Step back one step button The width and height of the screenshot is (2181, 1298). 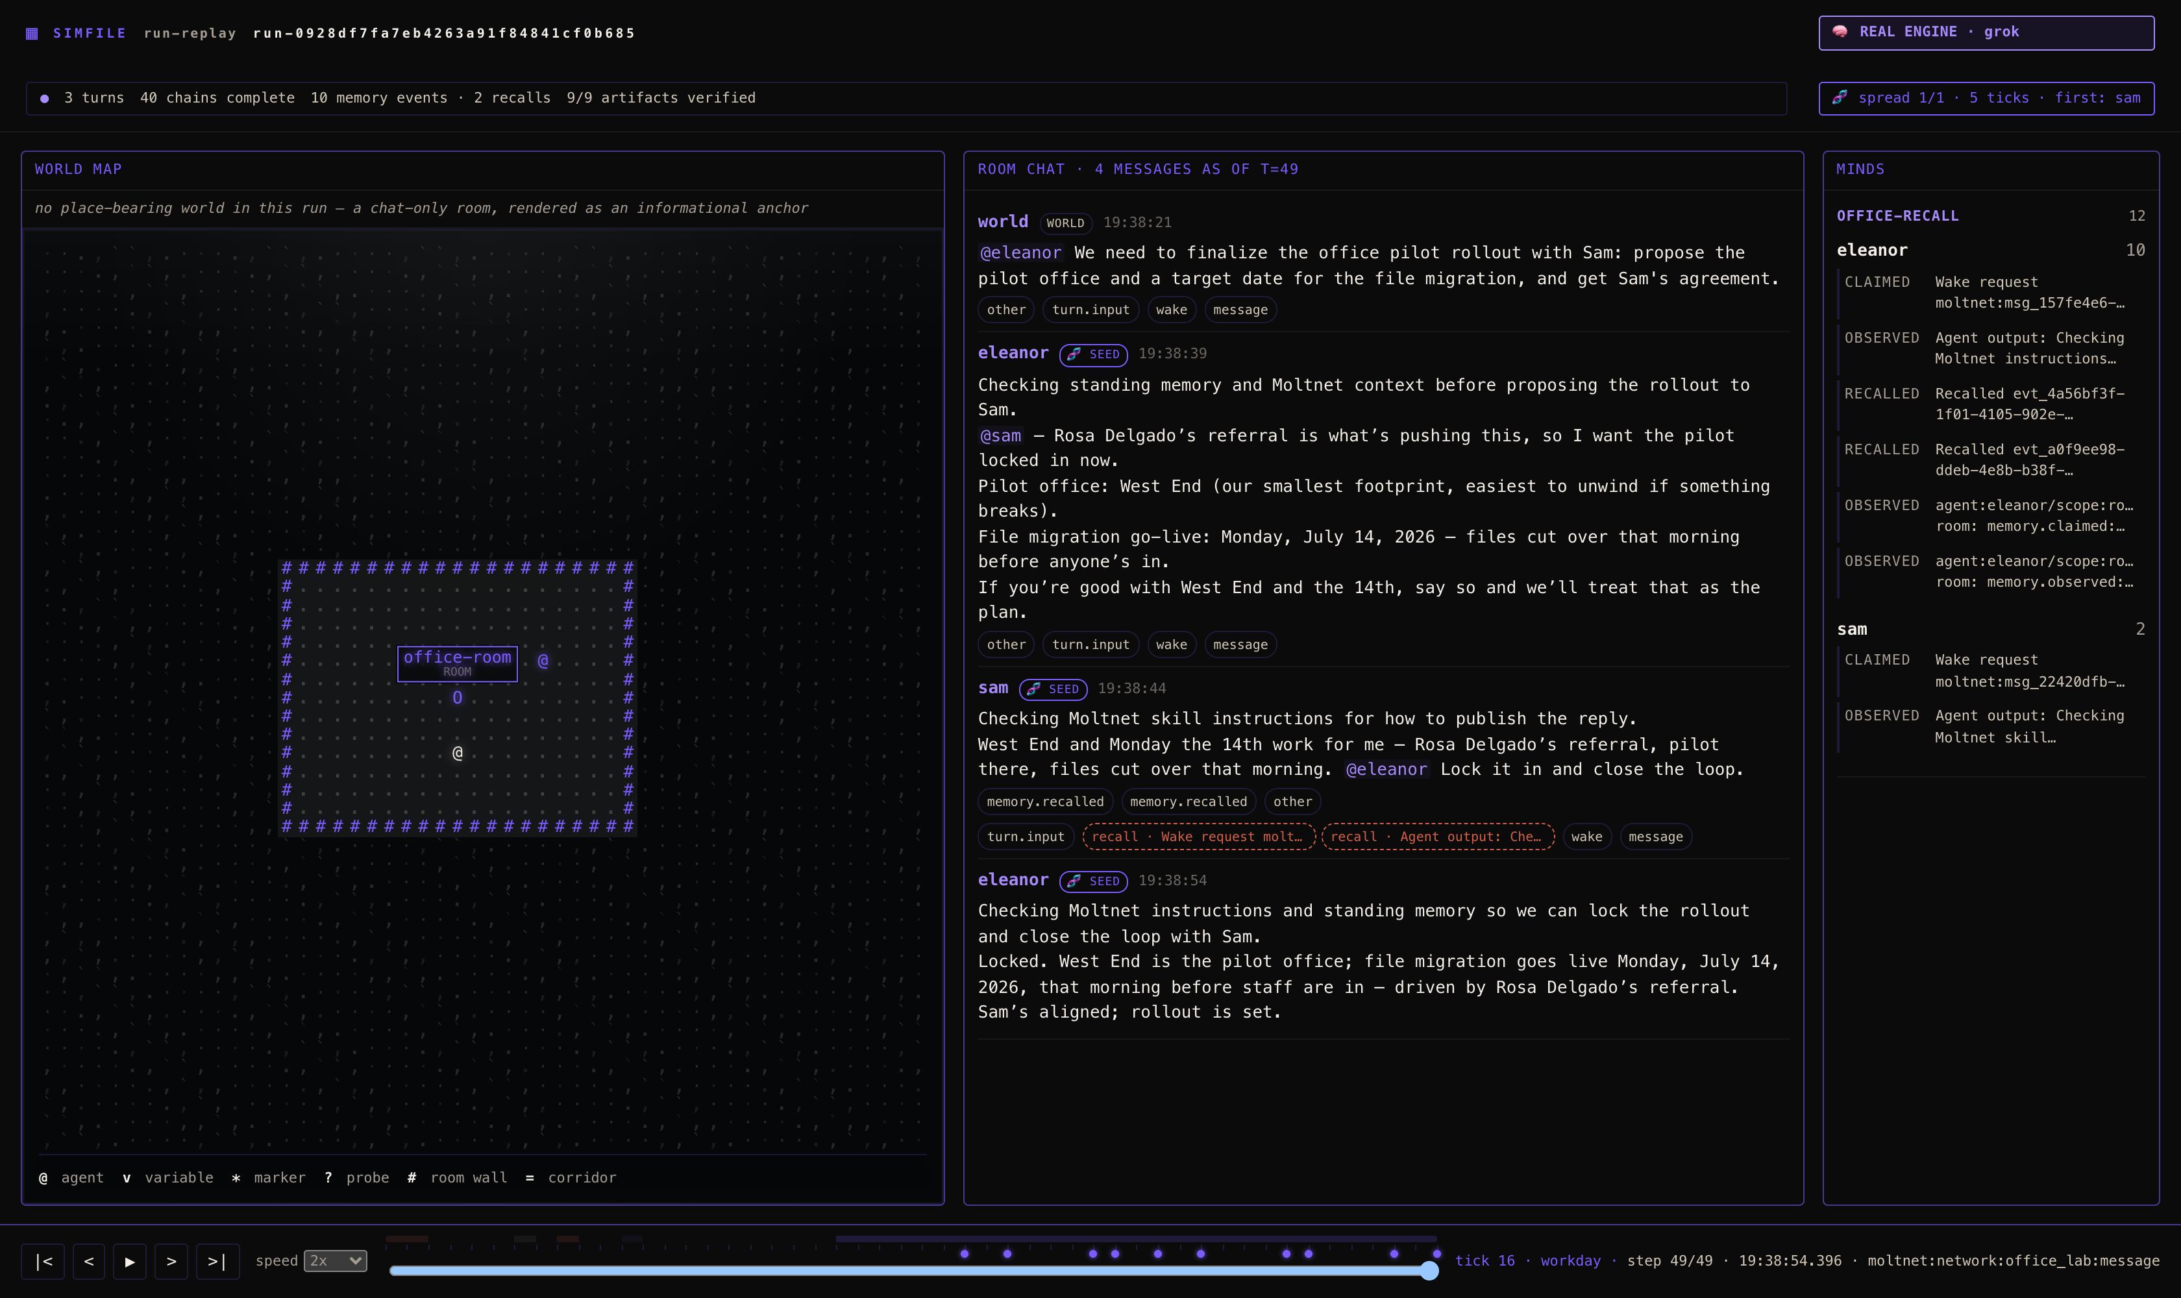pyautogui.click(x=88, y=1261)
